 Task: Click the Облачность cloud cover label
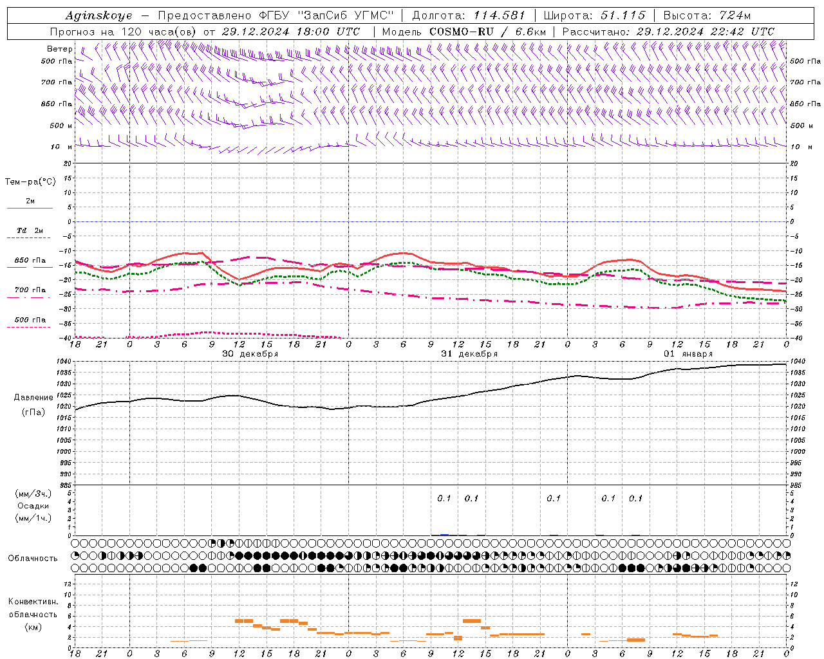tap(33, 559)
